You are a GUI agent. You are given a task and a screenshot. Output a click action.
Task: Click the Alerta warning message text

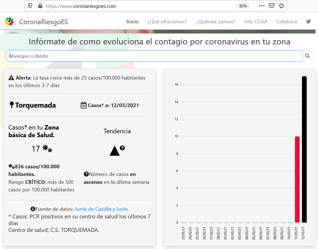click(77, 82)
